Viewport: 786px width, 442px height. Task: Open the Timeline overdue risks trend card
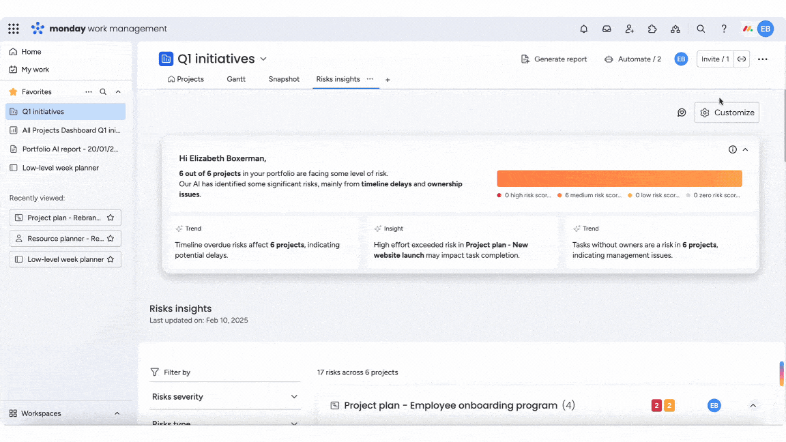click(x=263, y=243)
